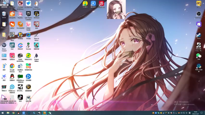
Task: Open the notification center speech bubble icon
Action: (x=201, y=113)
